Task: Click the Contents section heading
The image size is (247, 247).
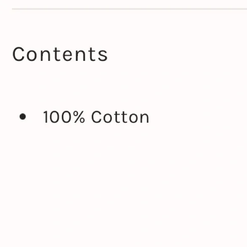Action: pos(60,54)
